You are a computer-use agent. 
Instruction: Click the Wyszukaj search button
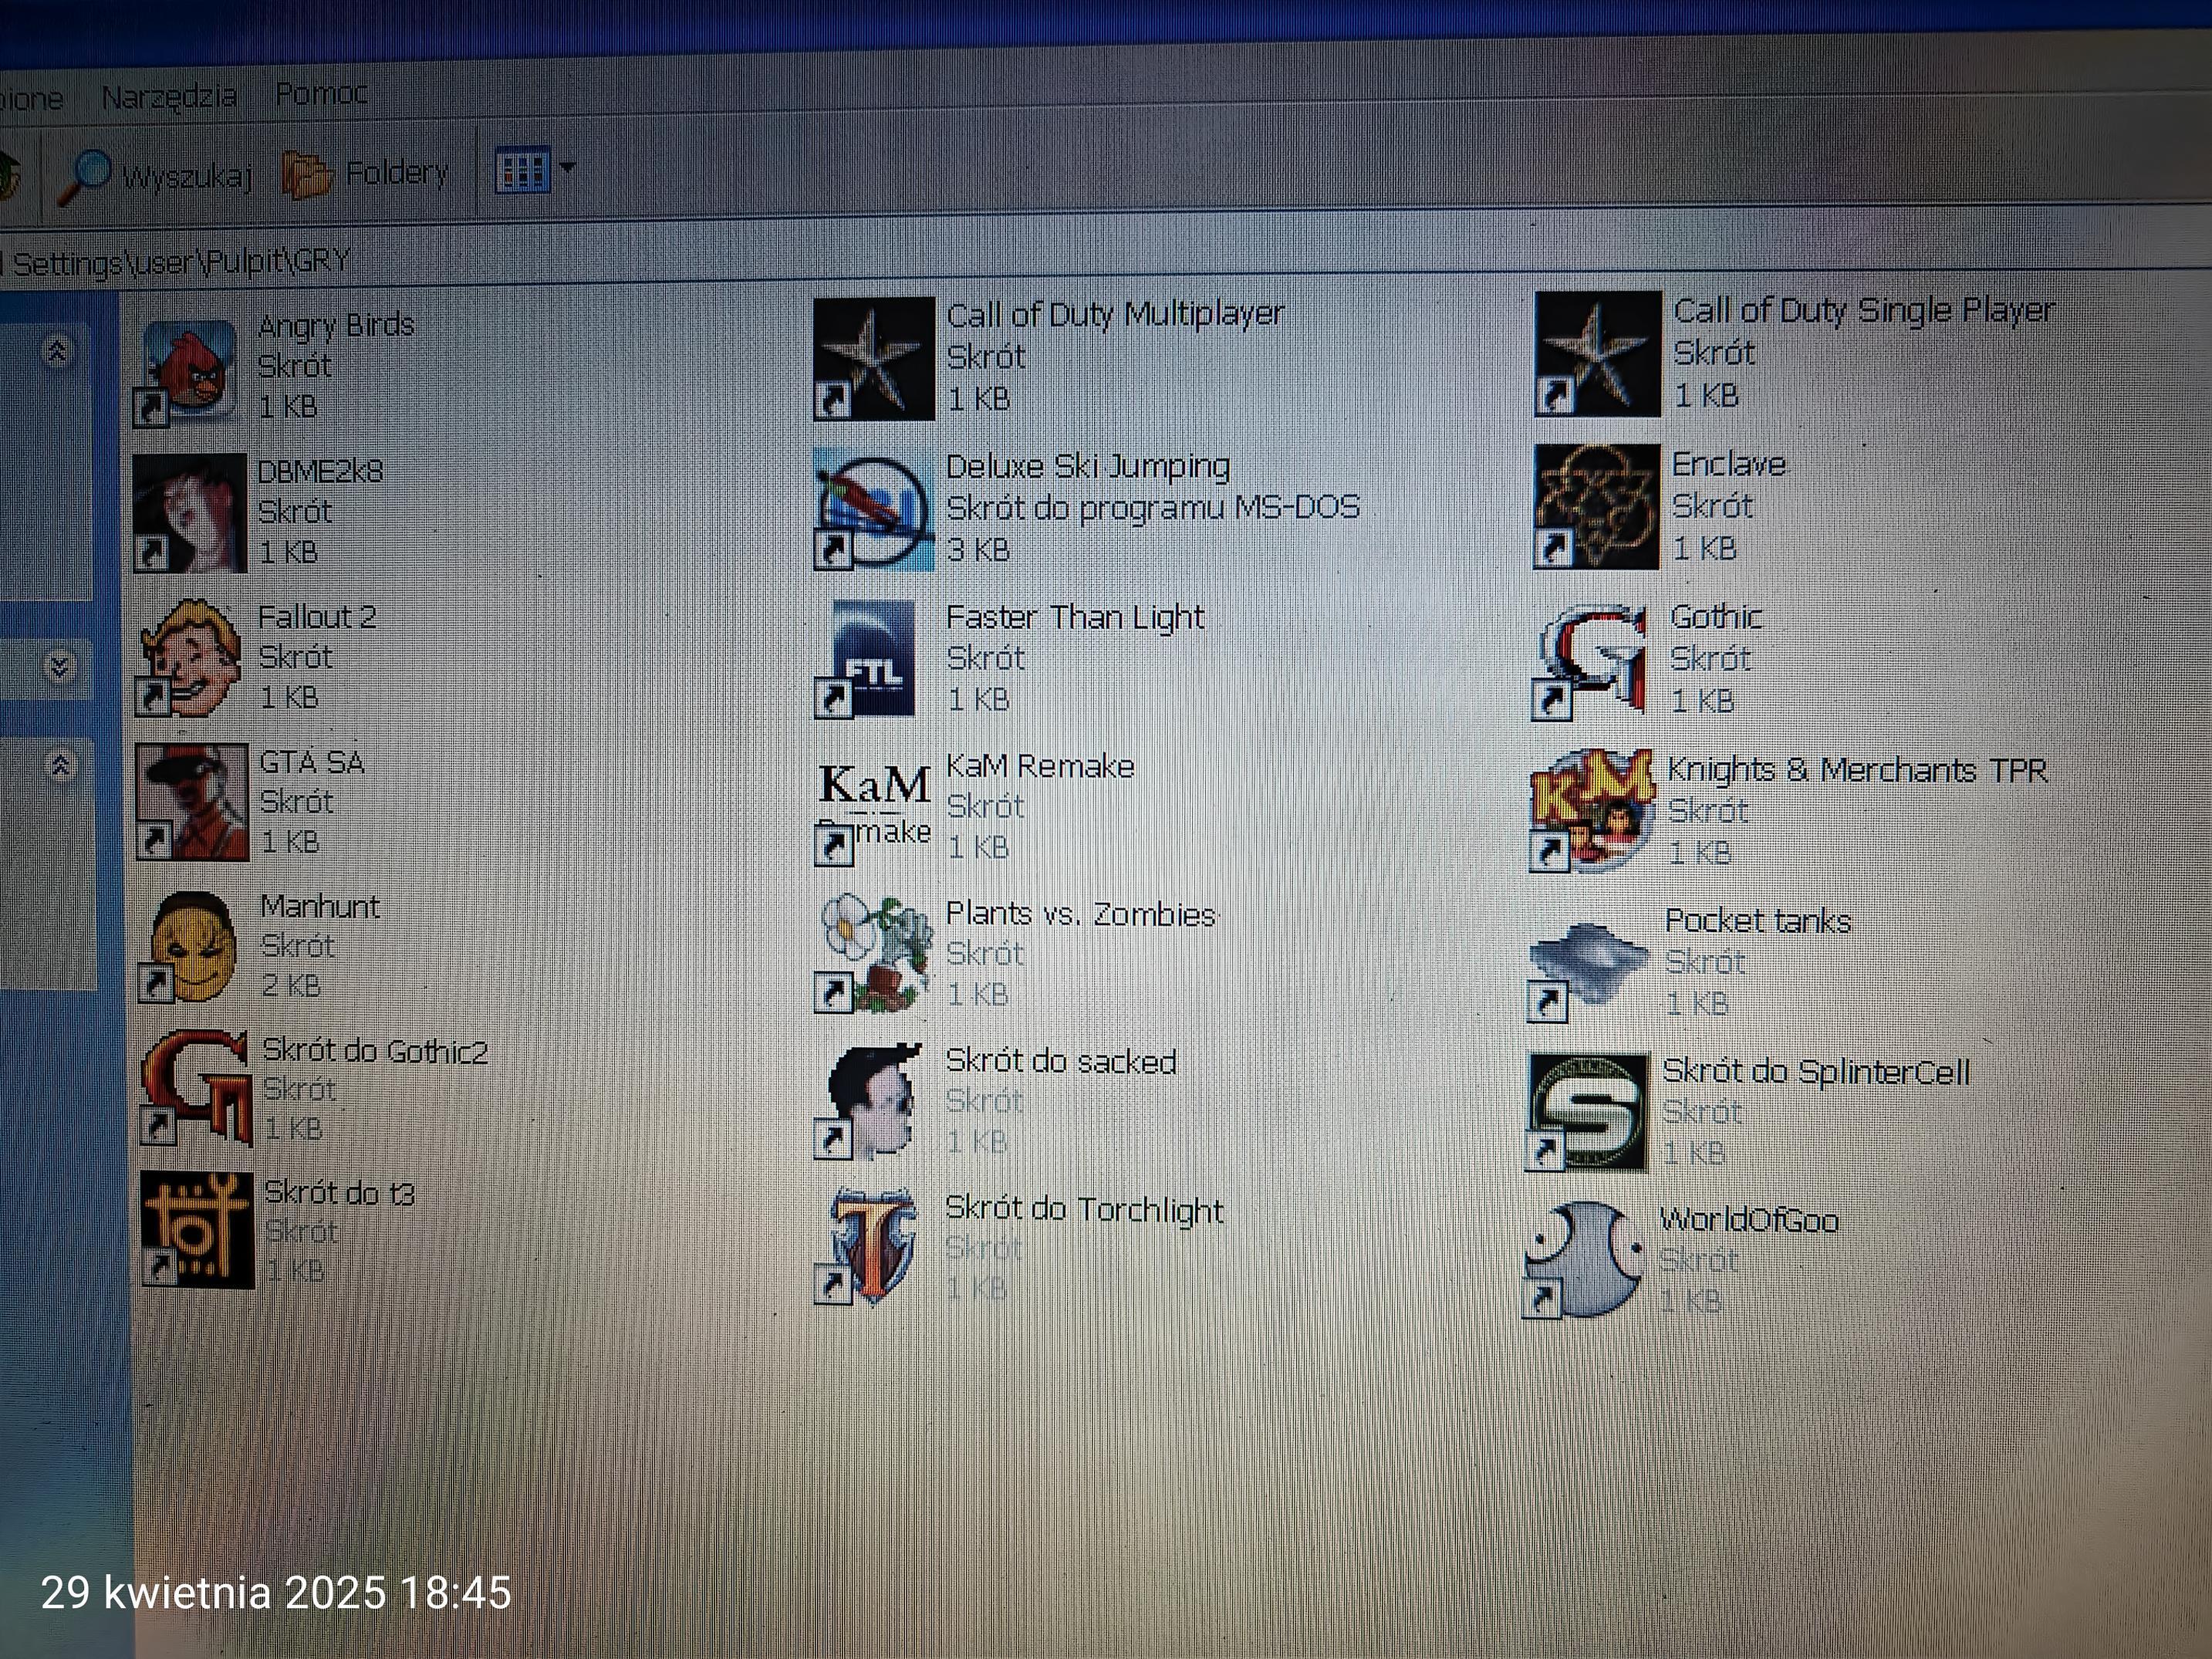click(x=155, y=176)
